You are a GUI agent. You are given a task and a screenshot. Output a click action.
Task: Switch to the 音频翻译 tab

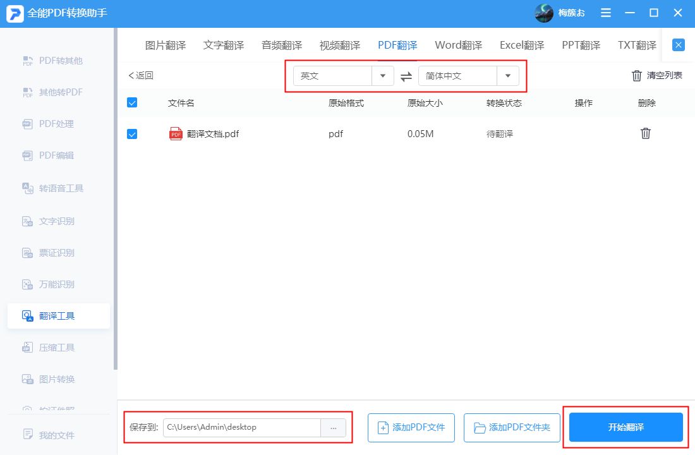pos(281,45)
